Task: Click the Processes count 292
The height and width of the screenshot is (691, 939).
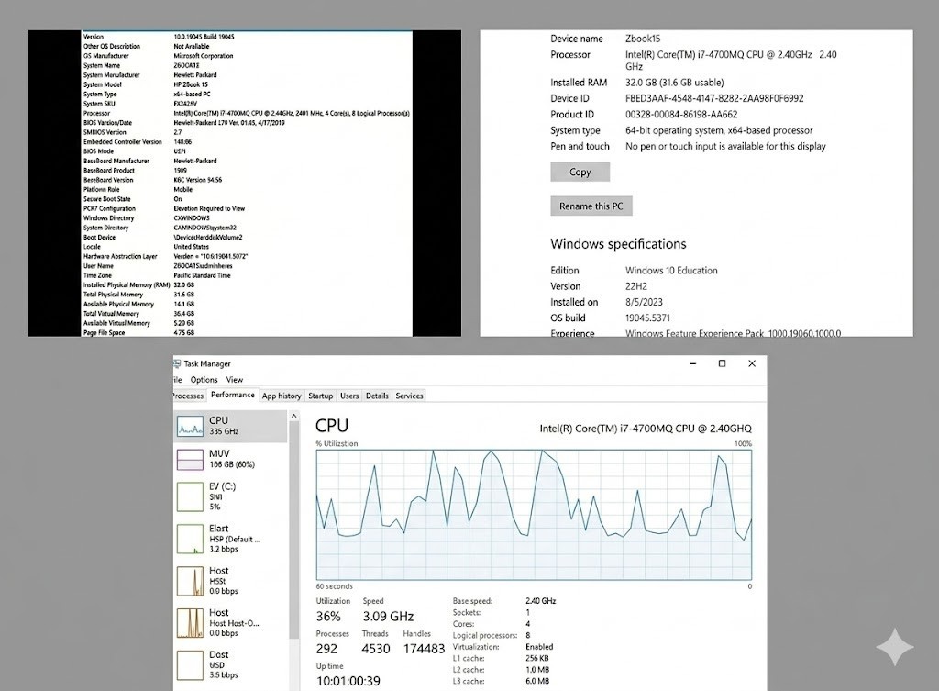Action: click(326, 649)
